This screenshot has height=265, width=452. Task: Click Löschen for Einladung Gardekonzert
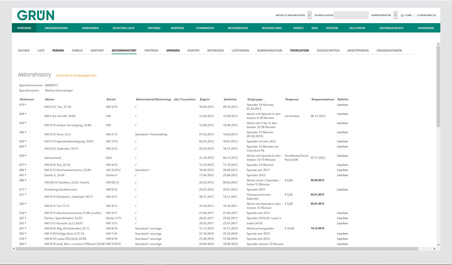[342, 190]
